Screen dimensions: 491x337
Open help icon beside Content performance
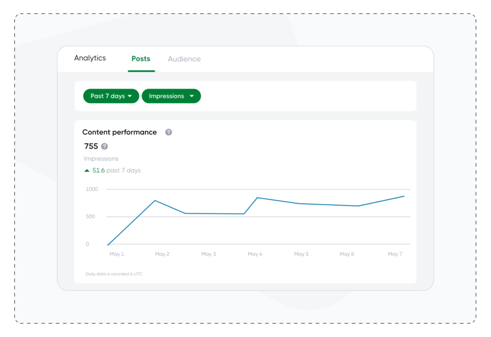tap(168, 132)
